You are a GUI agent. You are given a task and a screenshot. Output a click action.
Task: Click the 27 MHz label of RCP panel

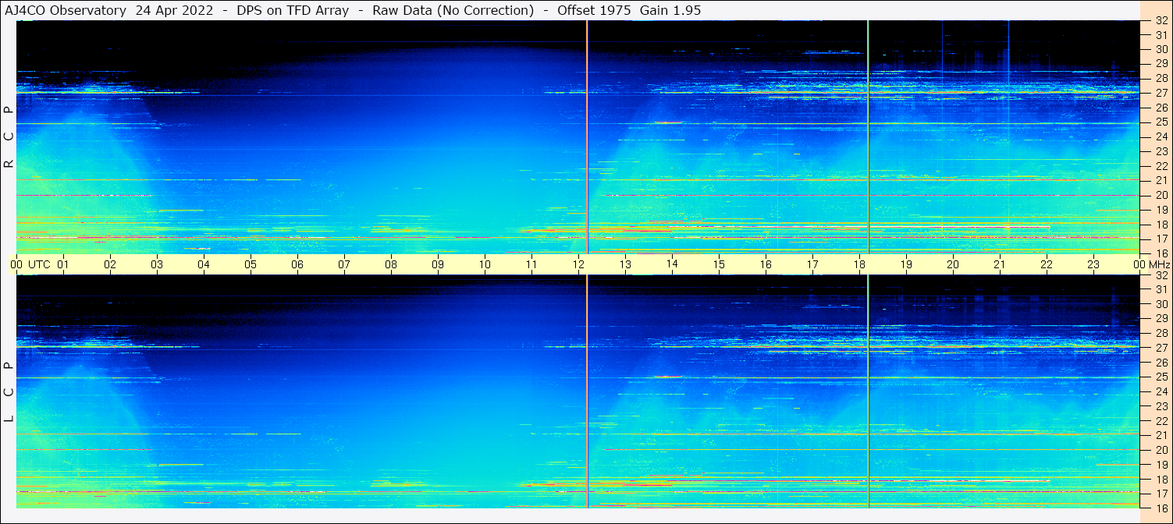click(x=1161, y=93)
